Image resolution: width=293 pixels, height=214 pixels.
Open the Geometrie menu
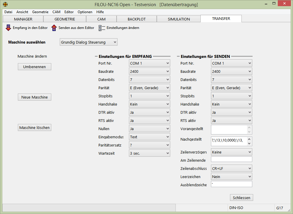click(40, 12)
